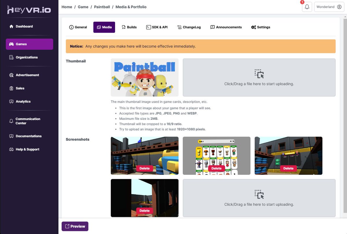The image size is (347, 234).
Task: Check notifications via the bell icon
Action: click(307, 6)
